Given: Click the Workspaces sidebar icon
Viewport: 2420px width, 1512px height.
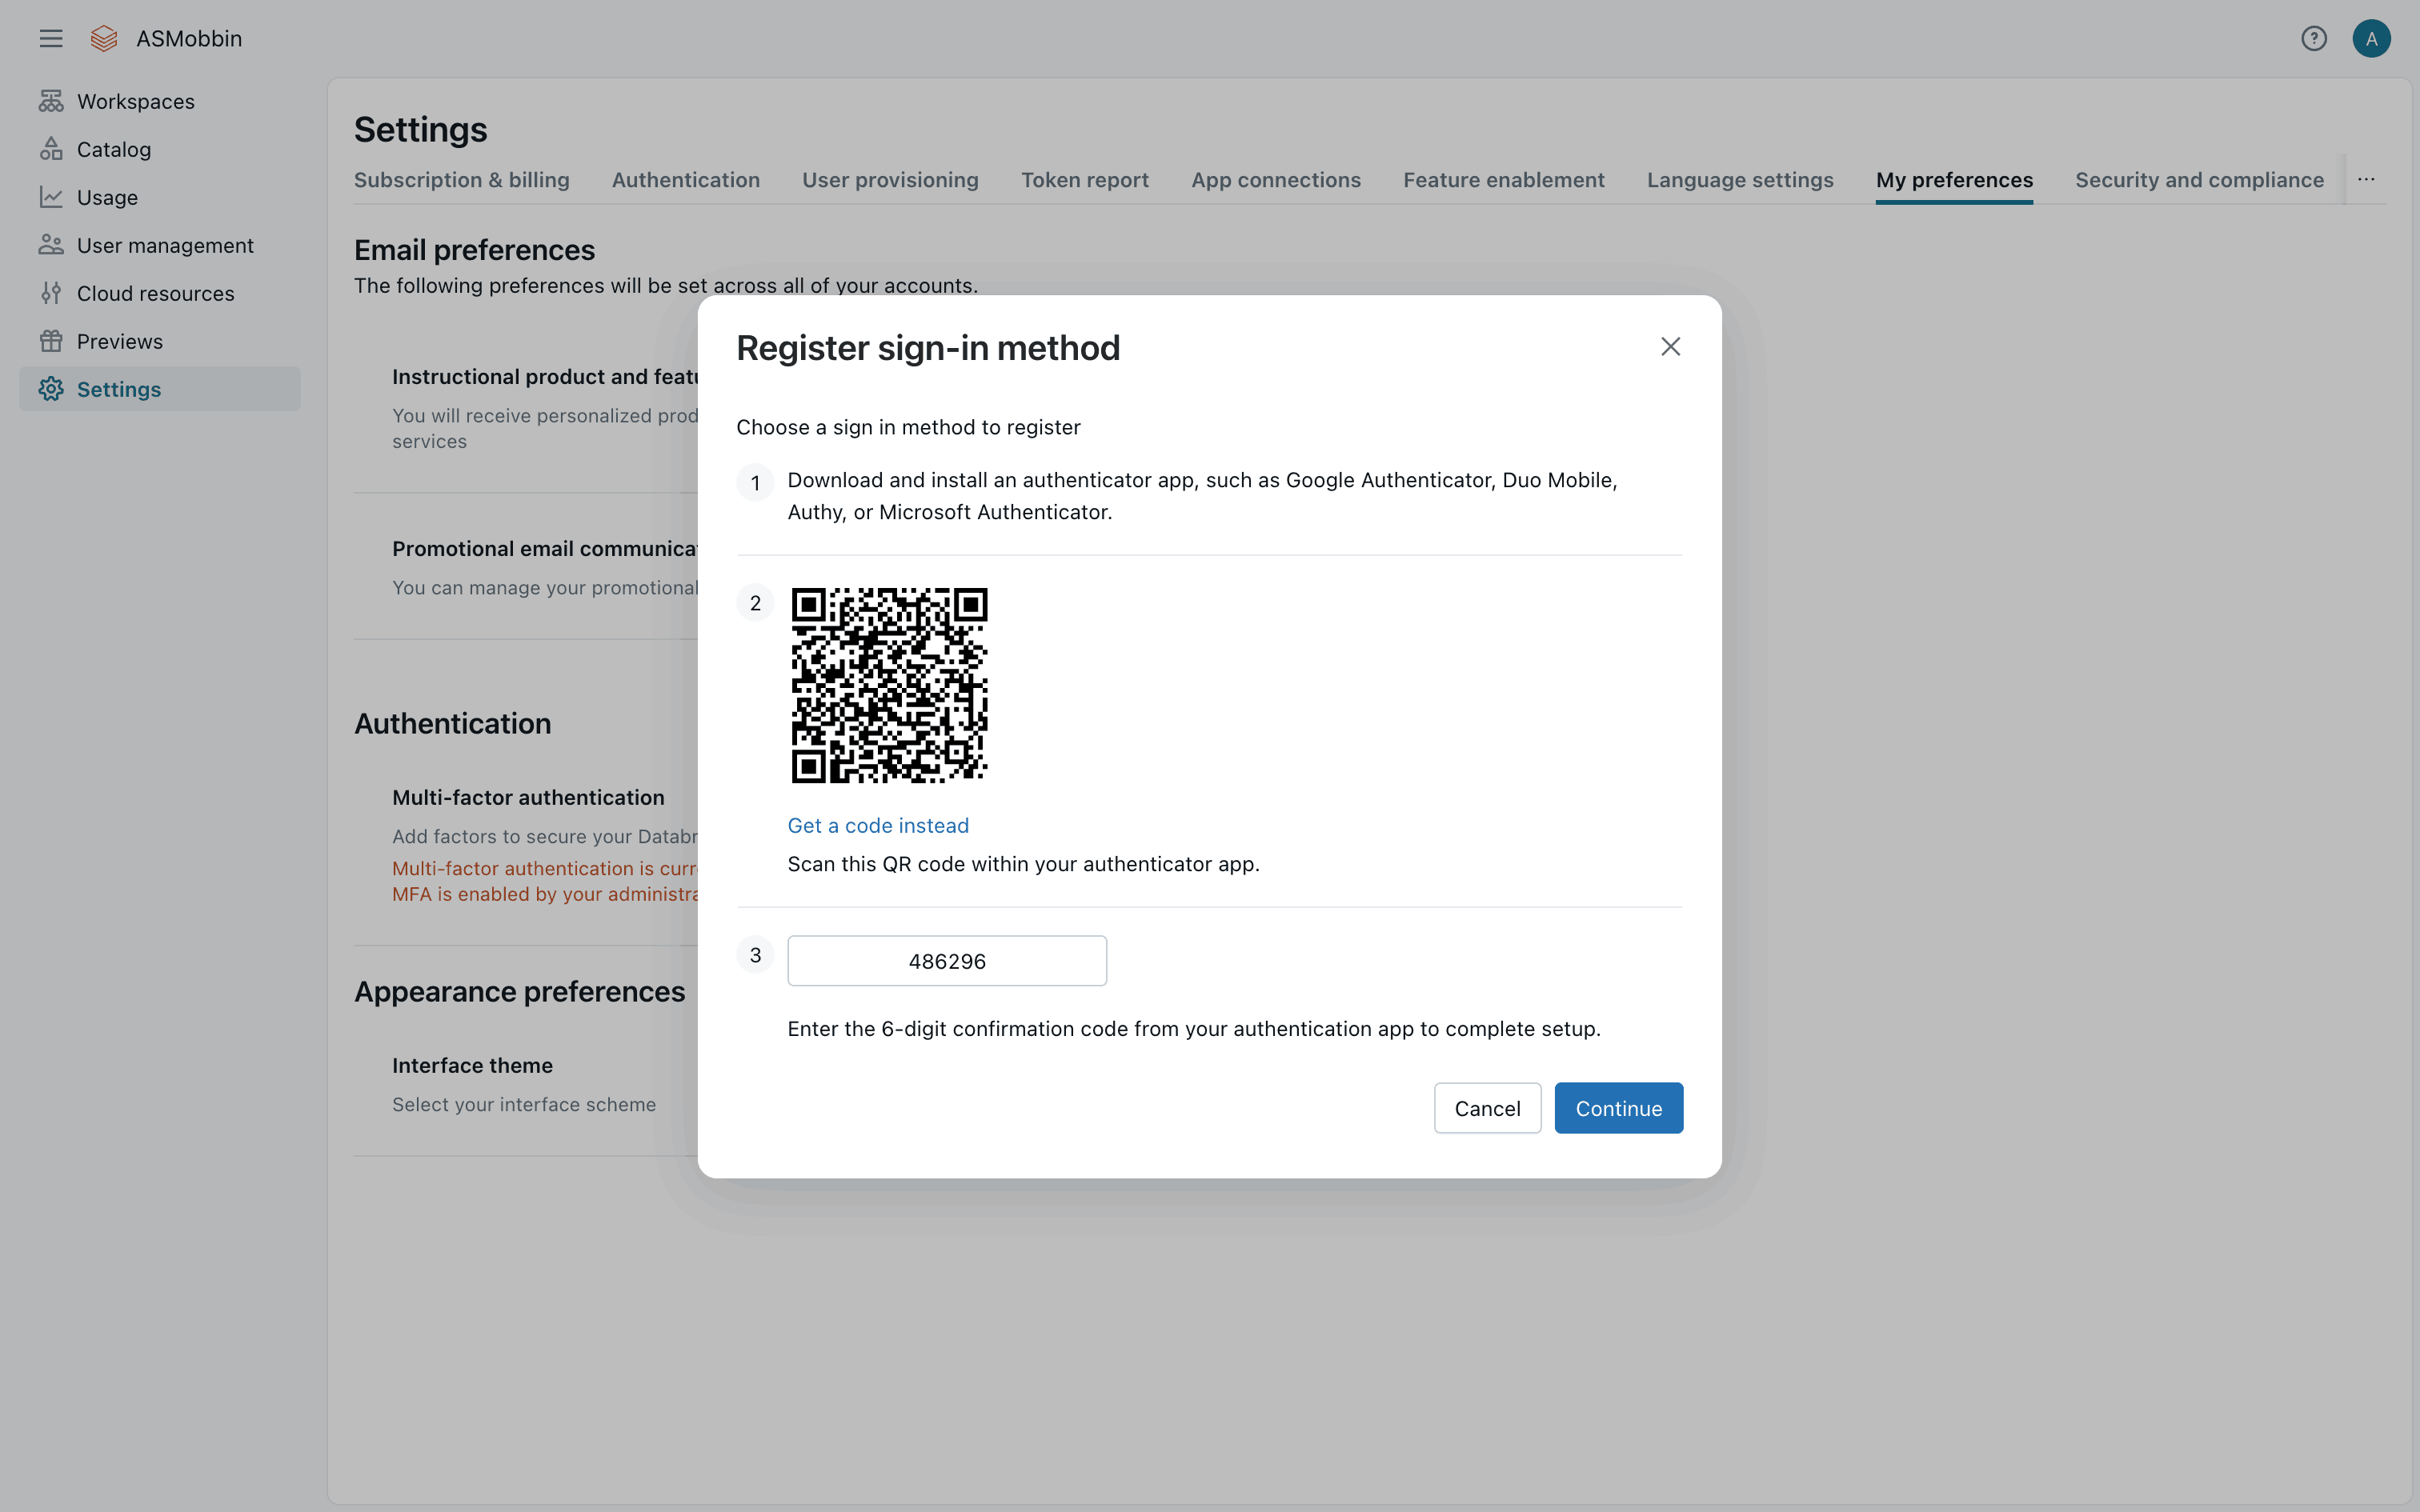Looking at the screenshot, I should click(51, 101).
